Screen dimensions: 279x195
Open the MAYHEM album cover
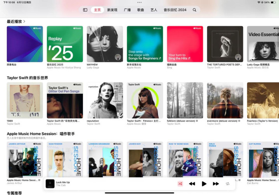click(105, 44)
